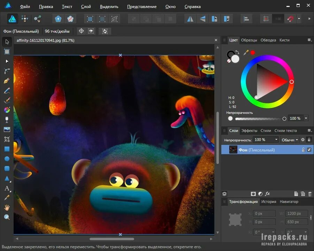Open the Представление menu
314x251 pixels.
pos(142,7)
